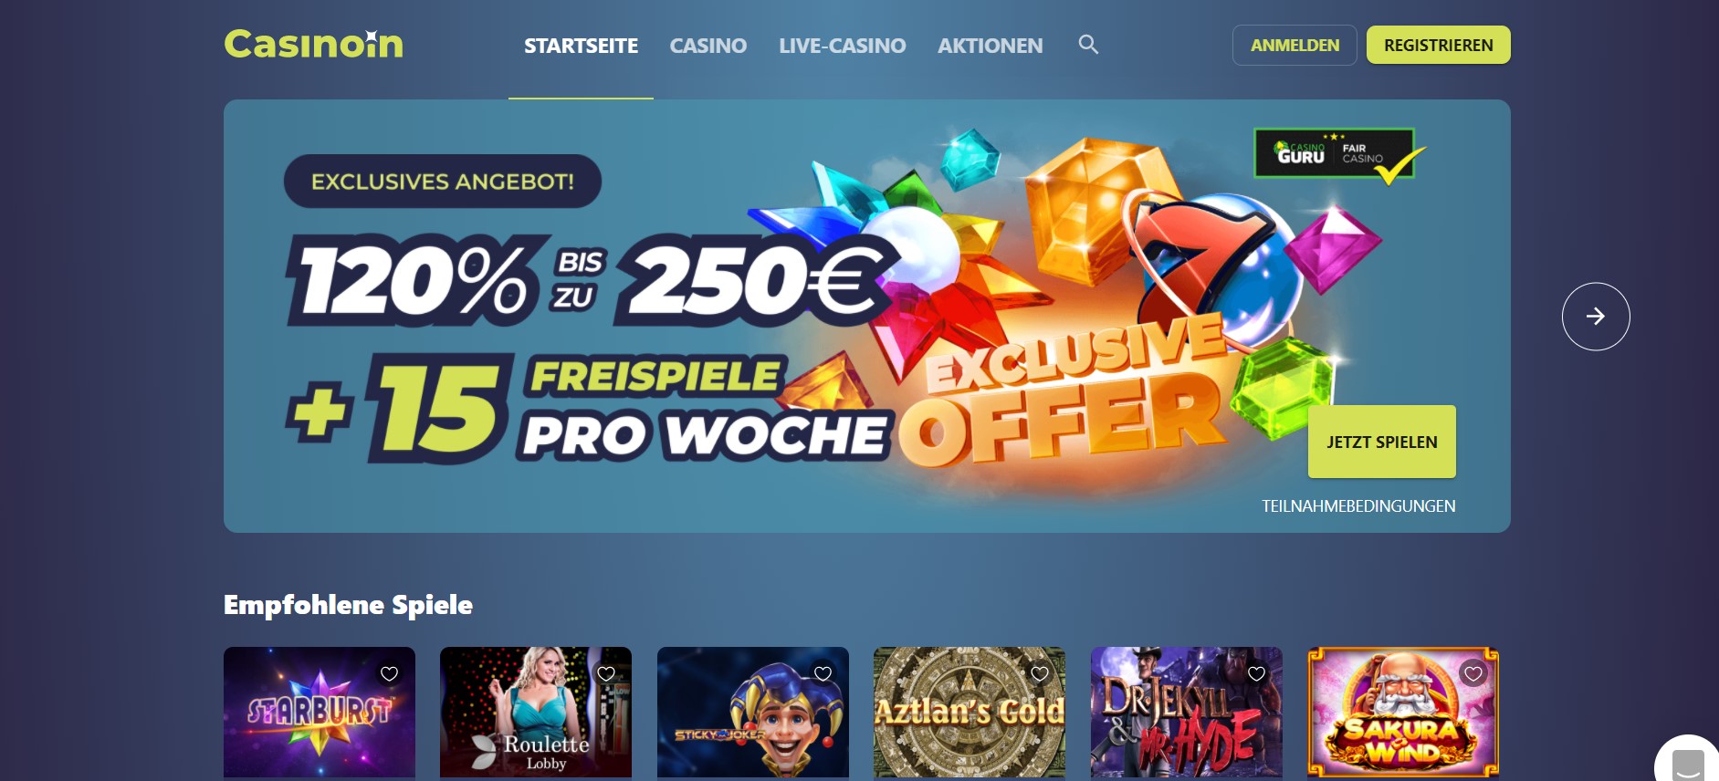Click the Anmelden button
The width and height of the screenshot is (1719, 781).
point(1294,45)
